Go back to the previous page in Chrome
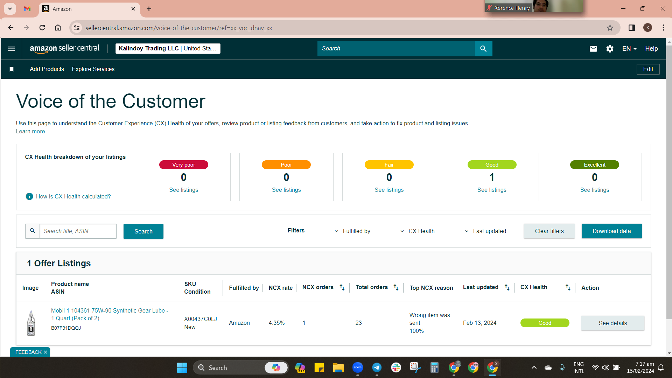The image size is (672, 378). coord(11,28)
